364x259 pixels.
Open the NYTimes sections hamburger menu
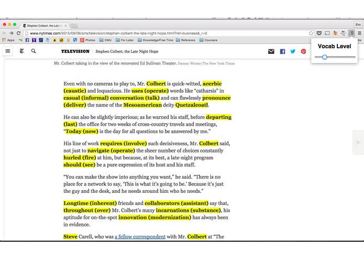click(x=8, y=51)
